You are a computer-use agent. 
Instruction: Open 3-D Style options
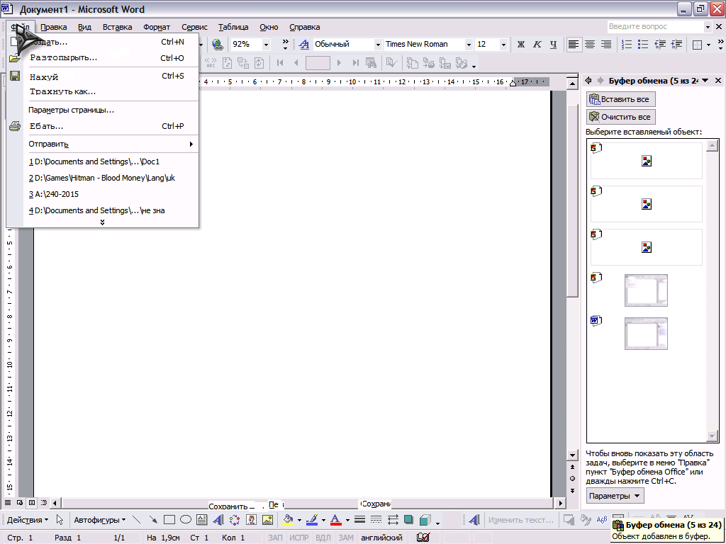(425, 520)
